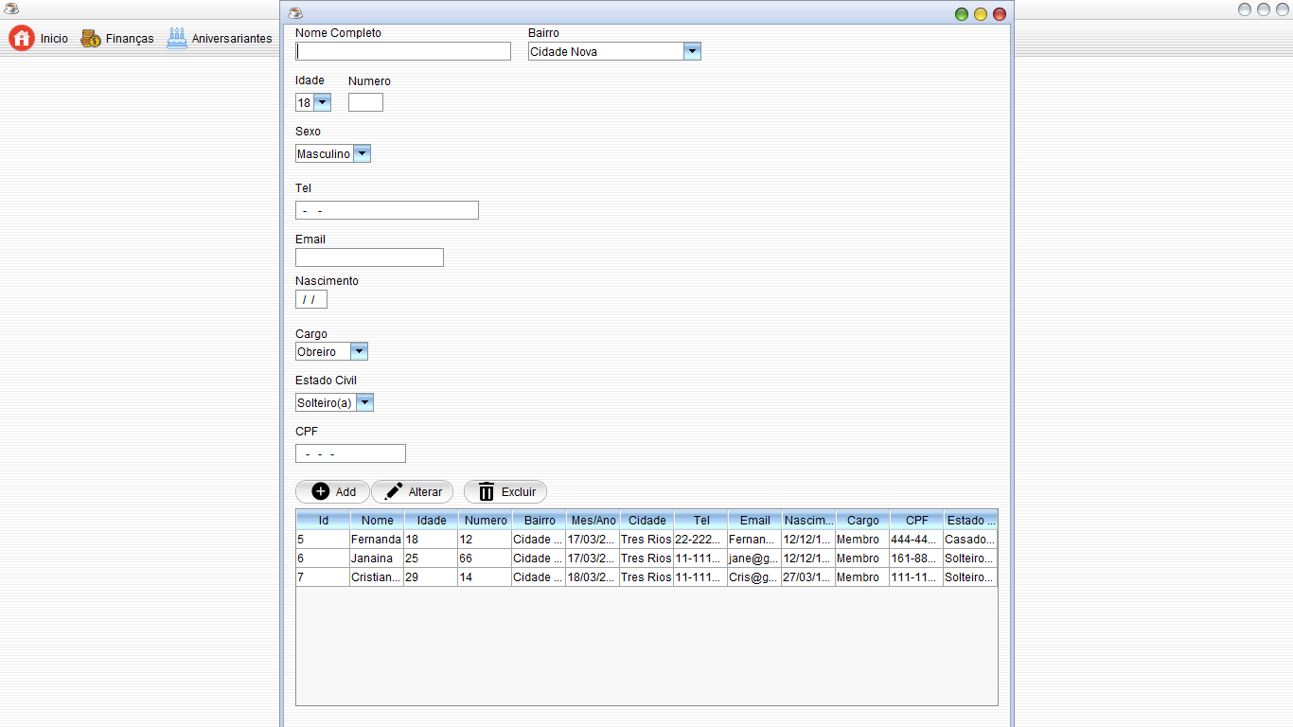The width and height of the screenshot is (1293, 727).
Task: Click the yellow button on form window
Action: 981,14
